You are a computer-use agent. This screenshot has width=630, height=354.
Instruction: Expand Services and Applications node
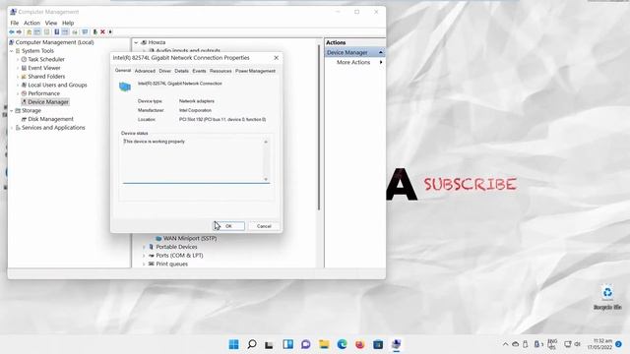12,128
